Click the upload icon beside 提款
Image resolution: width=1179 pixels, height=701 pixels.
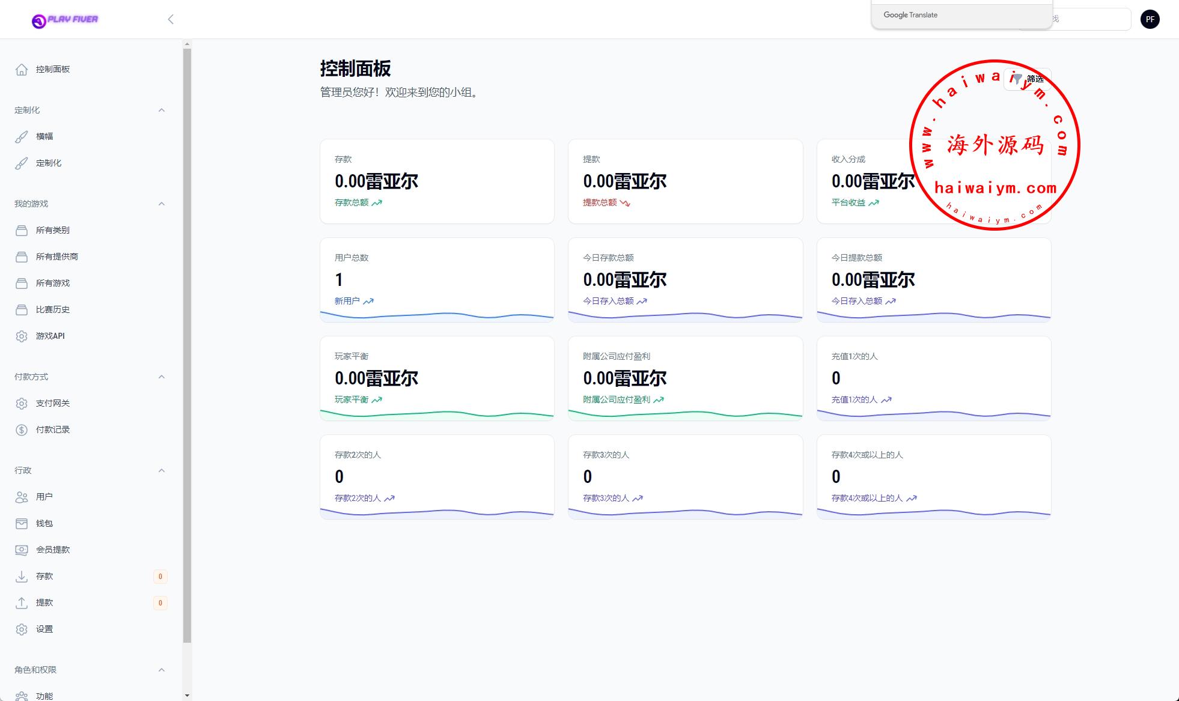pyautogui.click(x=22, y=602)
